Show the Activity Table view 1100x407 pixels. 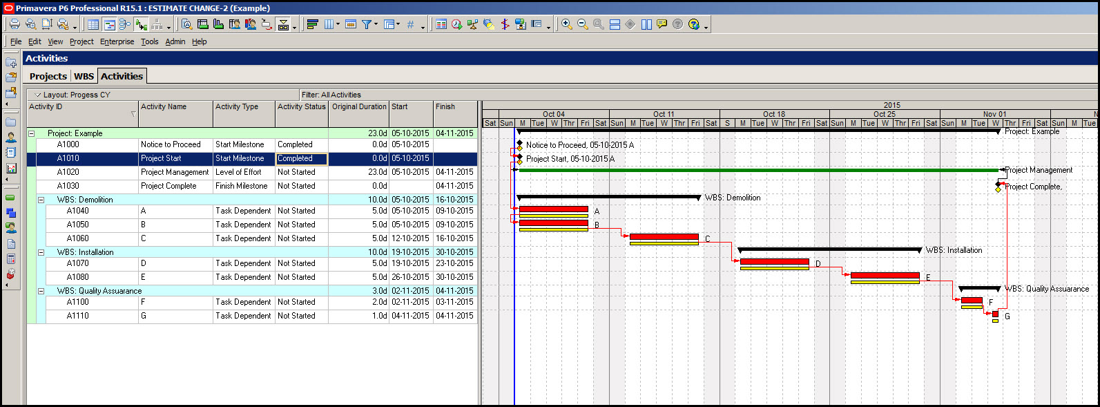[x=93, y=24]
